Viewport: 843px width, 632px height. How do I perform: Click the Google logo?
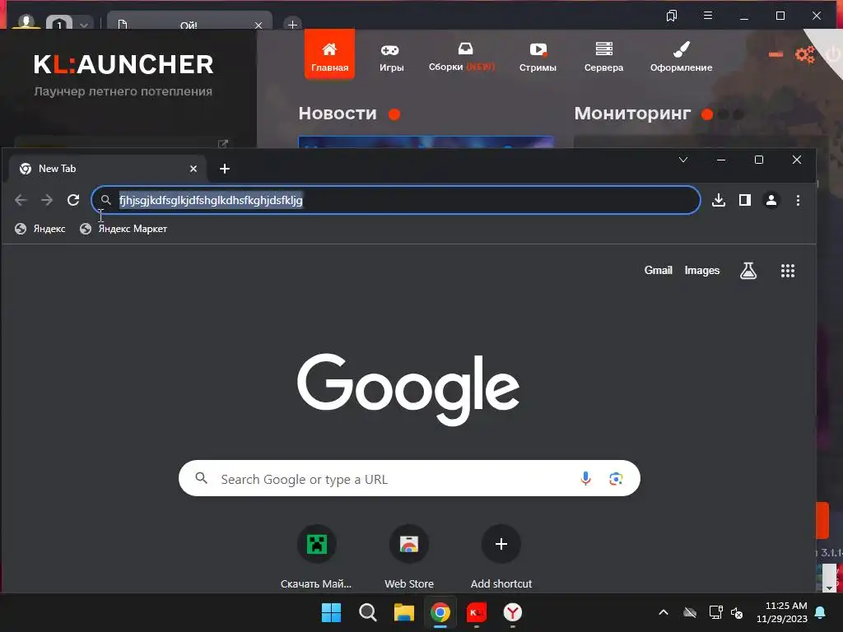[x=408, y=388]
